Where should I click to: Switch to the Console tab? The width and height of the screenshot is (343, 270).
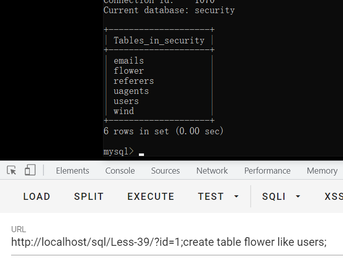coord(120,171)
